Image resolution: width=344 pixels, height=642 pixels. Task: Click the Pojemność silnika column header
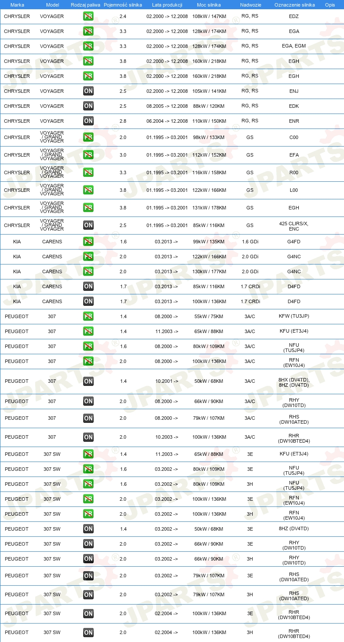click(123, 5)
